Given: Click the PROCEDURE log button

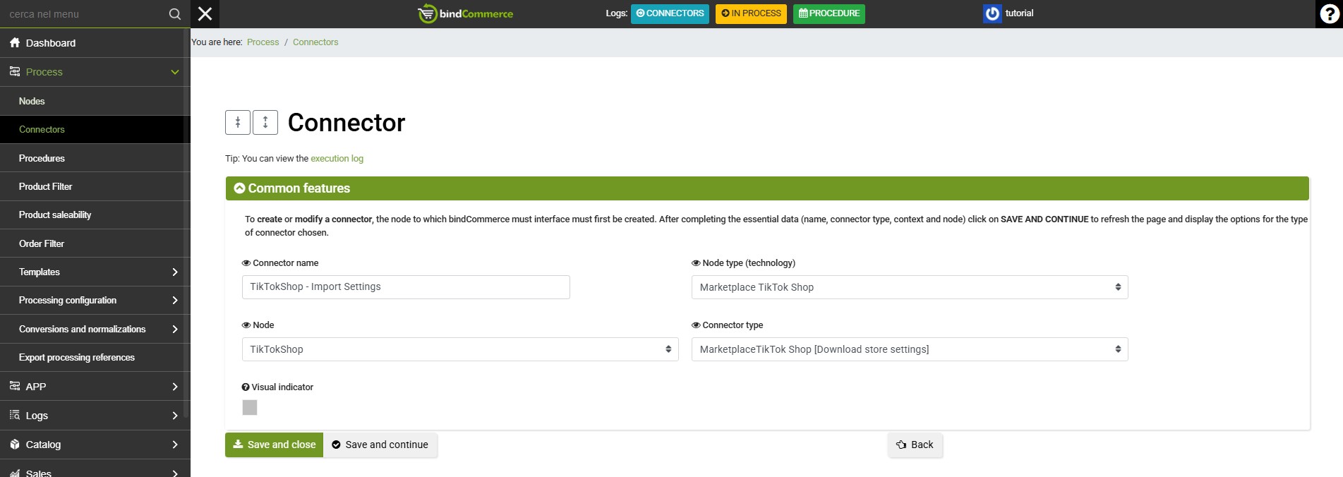Looking at the screenshot, I should point(829,13).
